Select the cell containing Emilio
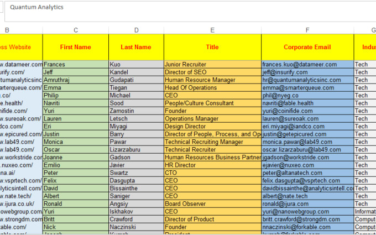The height and width of the screenshot is (235, 376). 76,165
